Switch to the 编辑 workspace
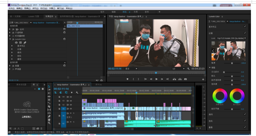This screenshot has width=256, height=136. coord(114,12)
